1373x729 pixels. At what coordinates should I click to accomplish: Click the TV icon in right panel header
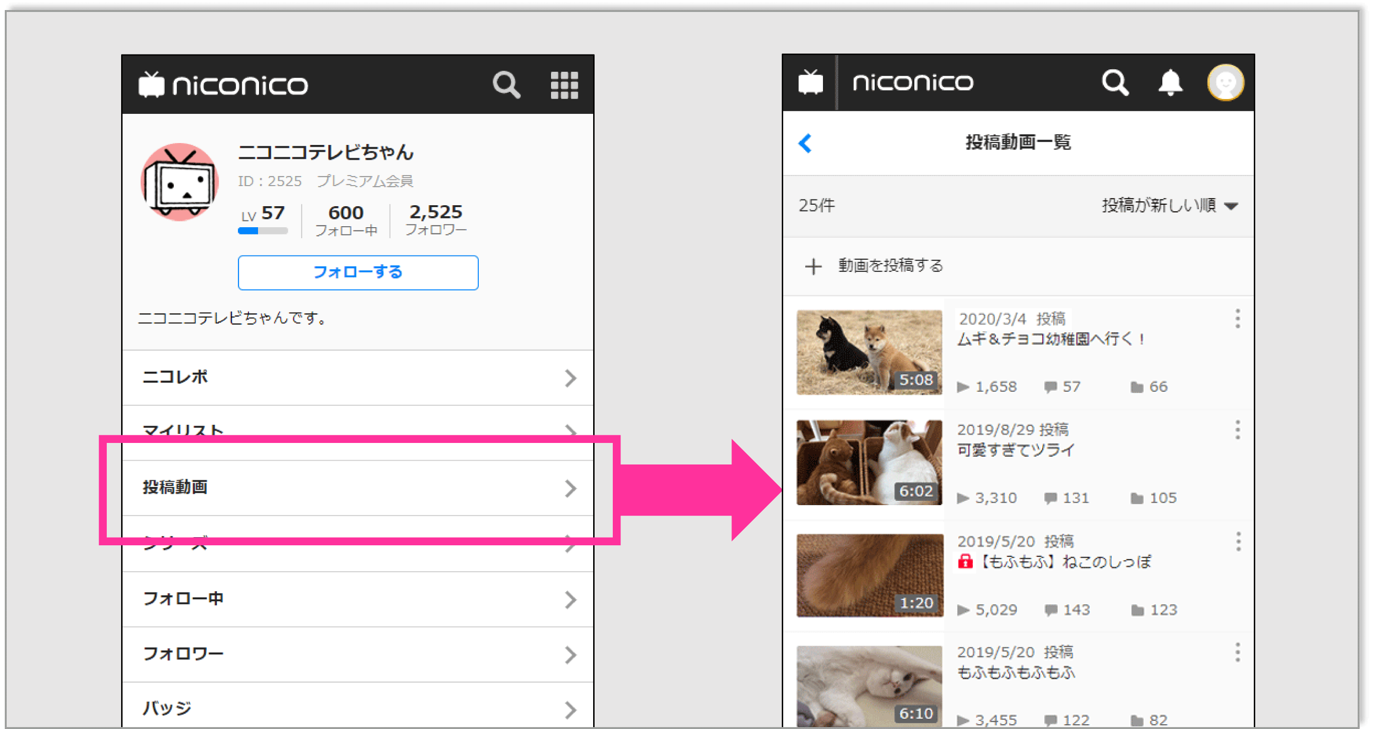coord(810,83)
